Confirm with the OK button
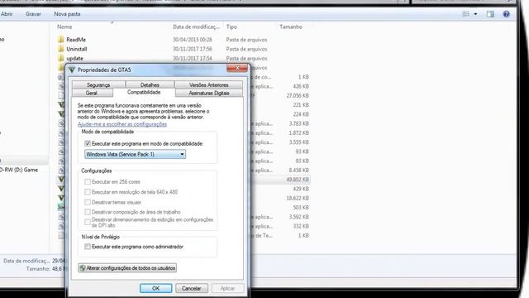Image resolution: width=529 pixels, height=298 pixels. pyautogui.click(x=155, y=288)
